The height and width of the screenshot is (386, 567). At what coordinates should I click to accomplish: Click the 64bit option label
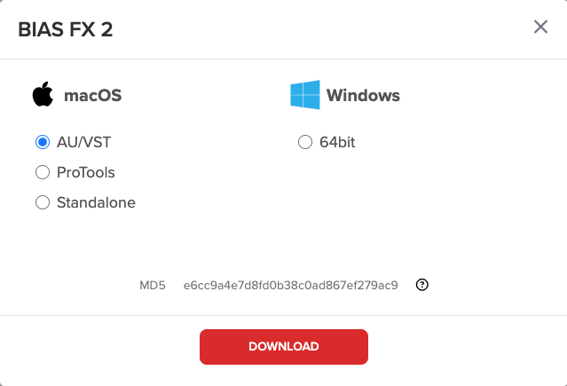337,142
